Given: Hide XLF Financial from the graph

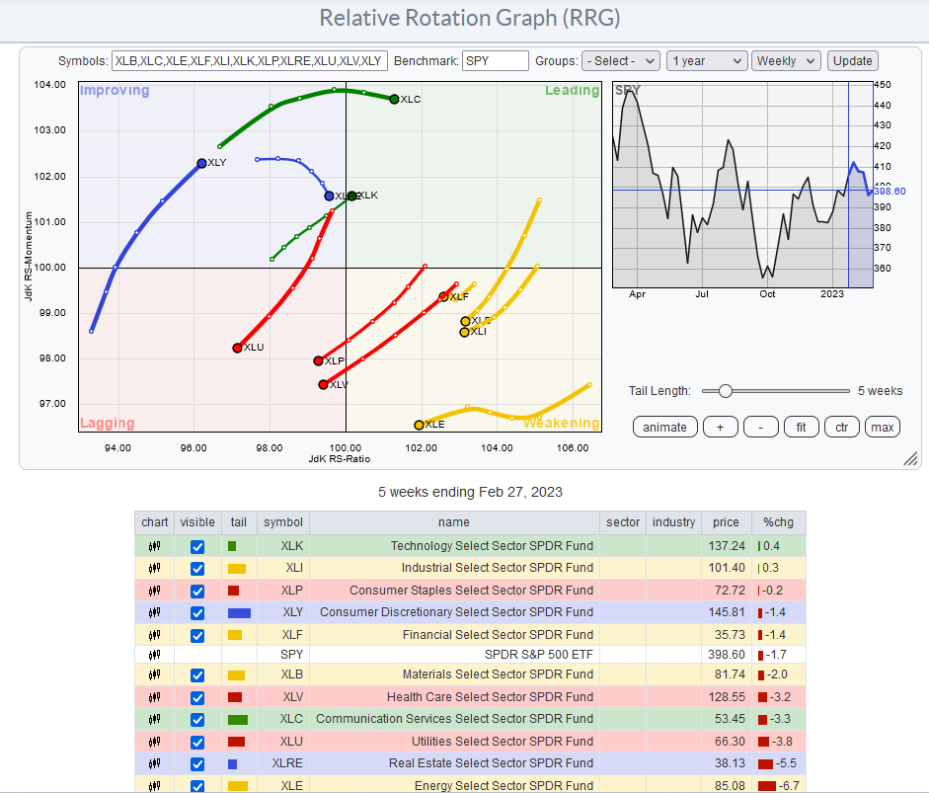Looking at the screenshot, I should pyautogui.click(x=197, y=635).
